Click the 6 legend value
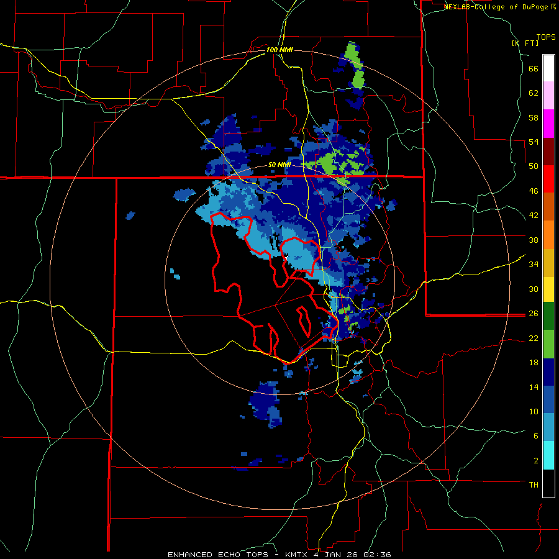Screen dimensions: 559x559 (x=535, y=435)
